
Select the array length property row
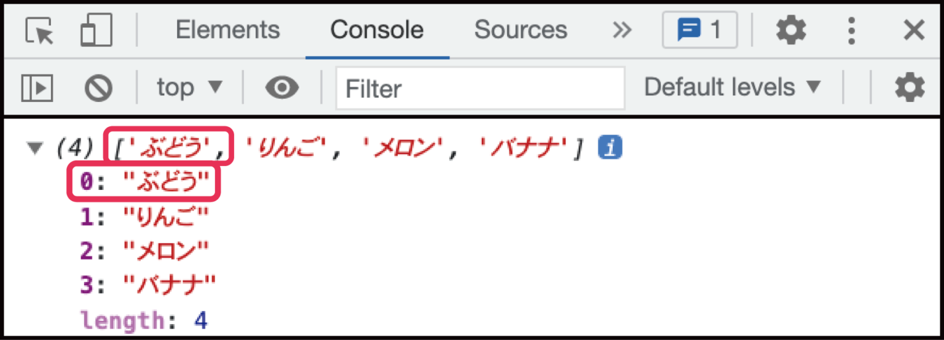144,320
